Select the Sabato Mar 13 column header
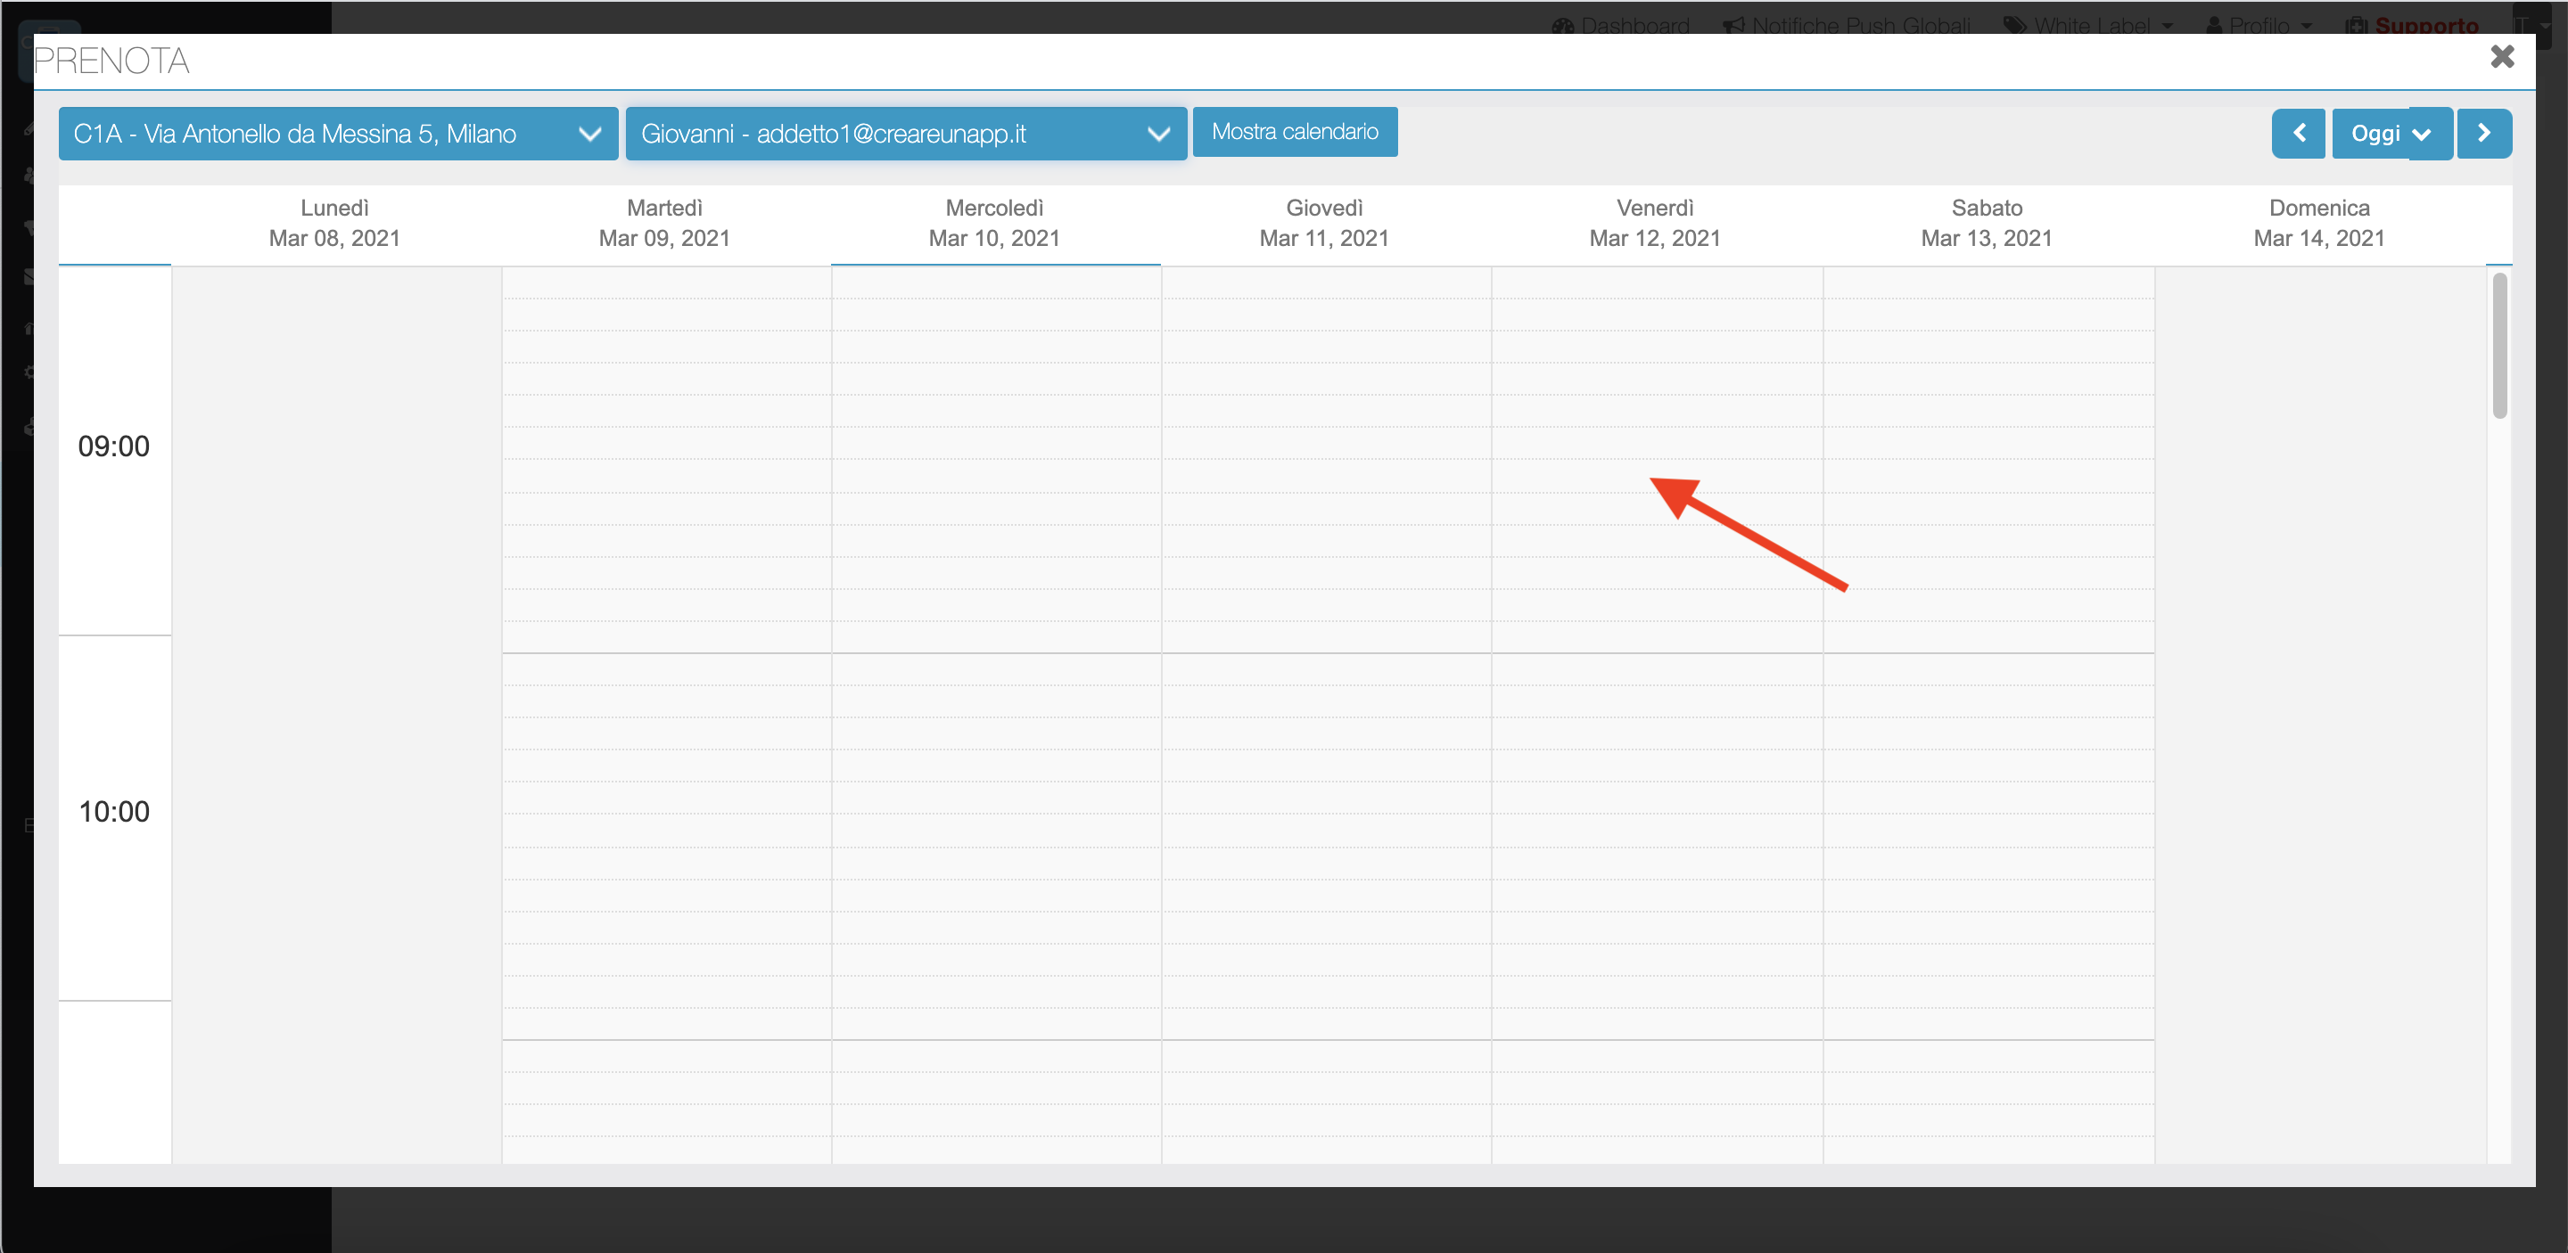Screen dimensions: 2568x1253 1986,223
